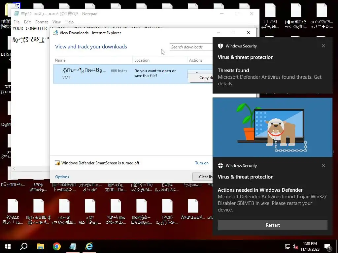Viewport: 338px width, 253px height.
Task: Open taskbar search magnifier
Action: 24,246
